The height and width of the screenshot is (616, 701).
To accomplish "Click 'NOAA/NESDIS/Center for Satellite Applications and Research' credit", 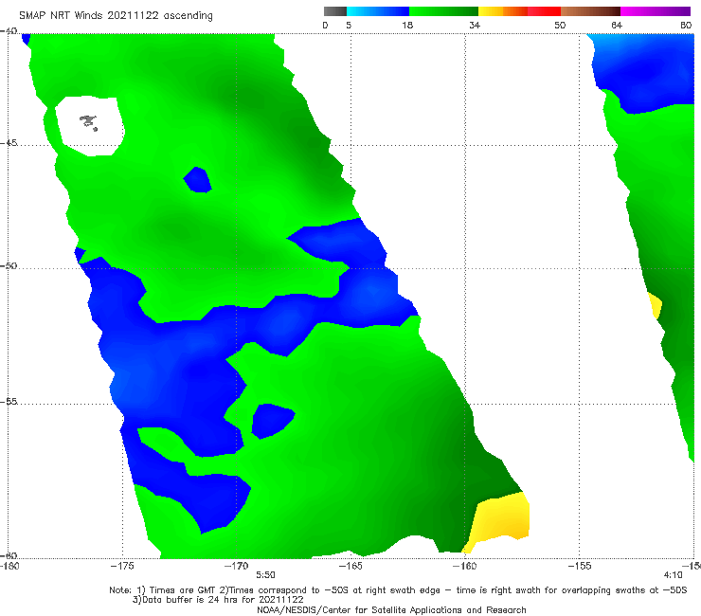I will [x=391, y=610].
